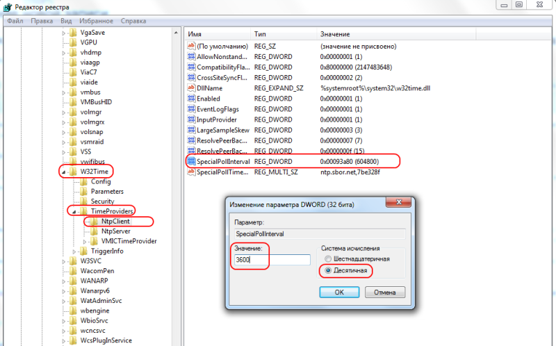Expand the WANARP node
Viewport: 556px width, 346px height.
(x=64, y=281)
